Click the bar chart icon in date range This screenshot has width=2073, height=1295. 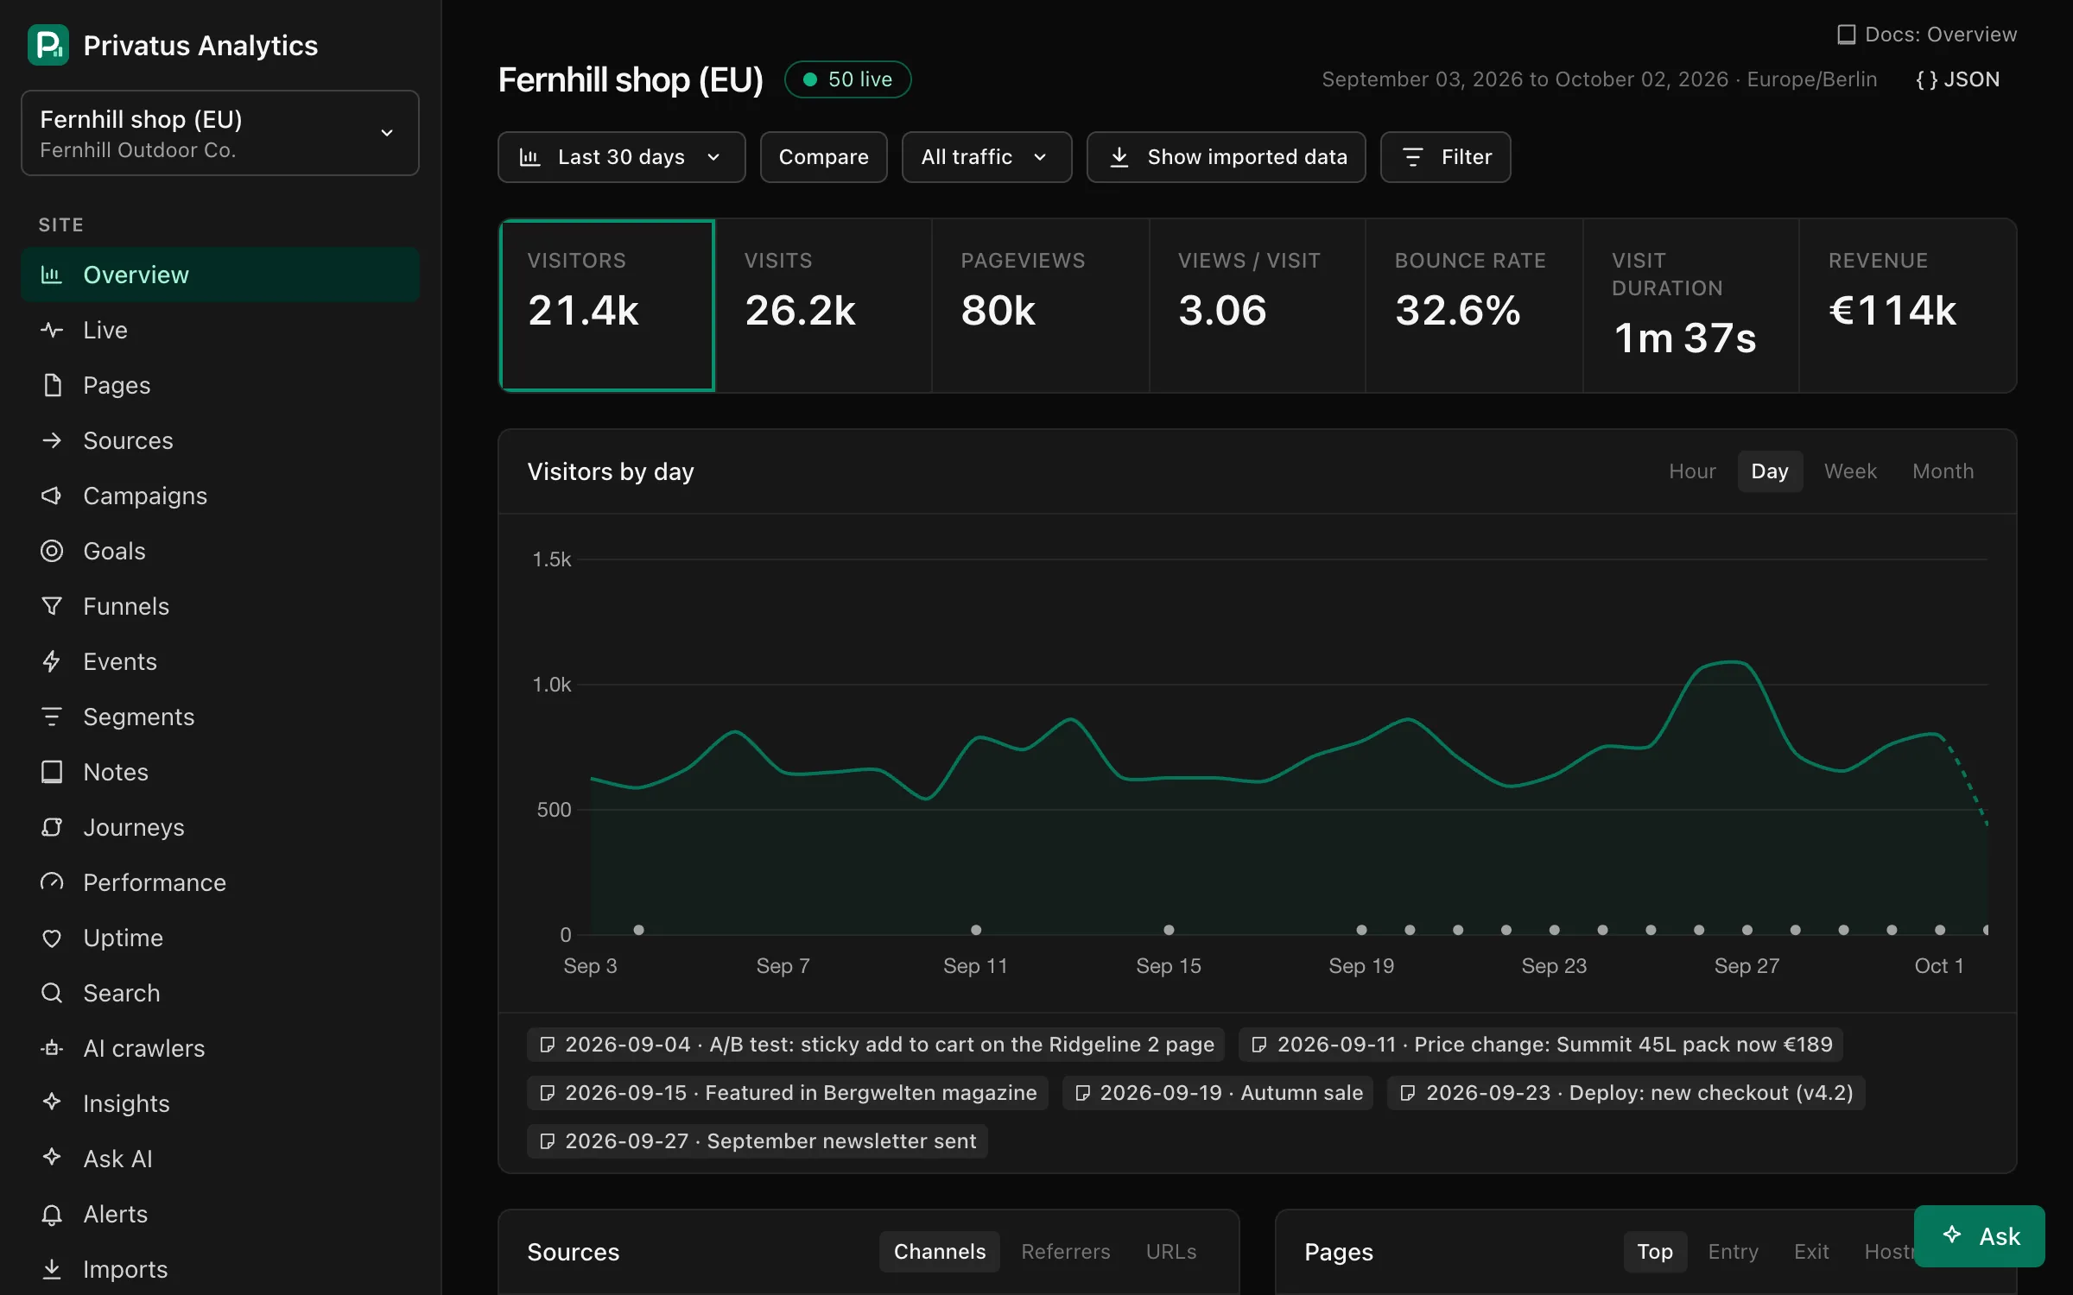tap(529, 157)
